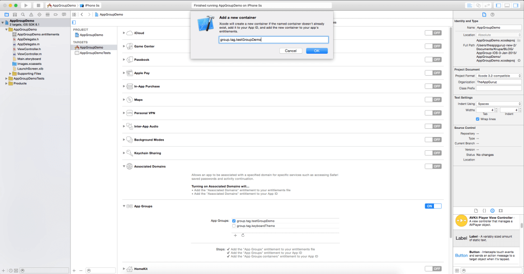Screen dimensions: 524x274
Task: Turn off the App Groups switch
Action: click(433, 206)
